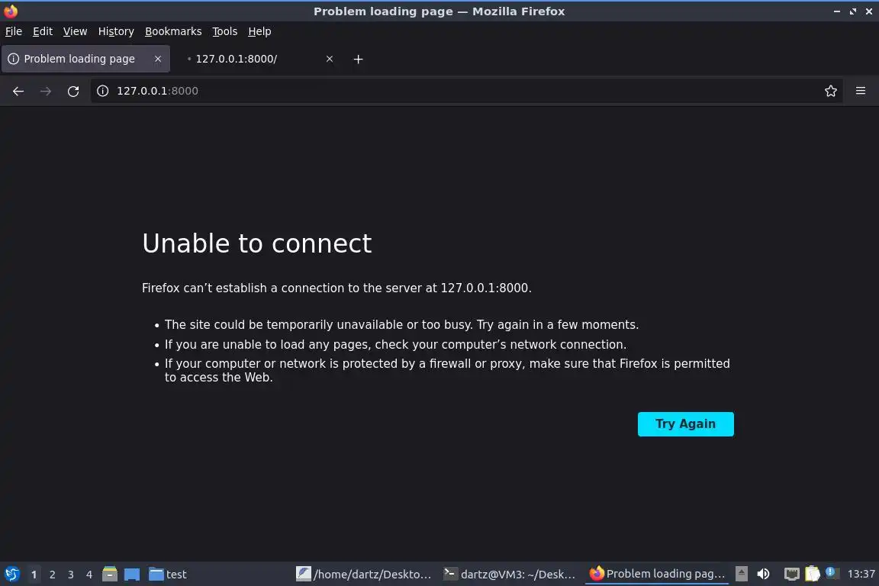Switch to workspace 4

pyautogui.click(x=89, y=575)
